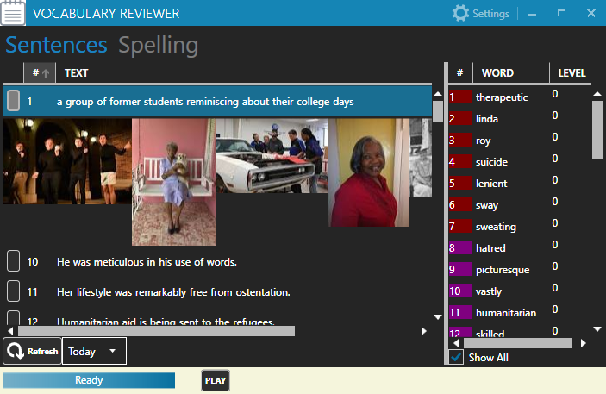This screenshot has height=394, width=606.
Task: Sort sentences by # column header
Action: (x=40, y=73)
